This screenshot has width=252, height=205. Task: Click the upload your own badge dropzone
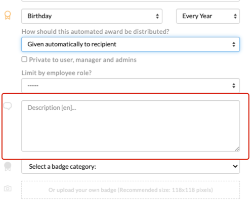(131, 190)
